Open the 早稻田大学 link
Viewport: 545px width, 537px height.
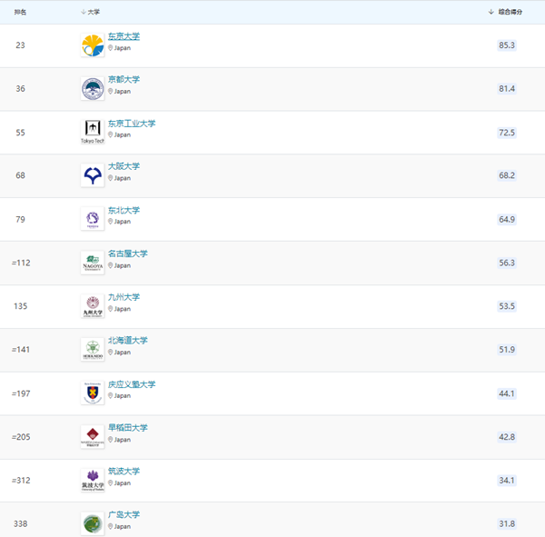click(127, 427)
